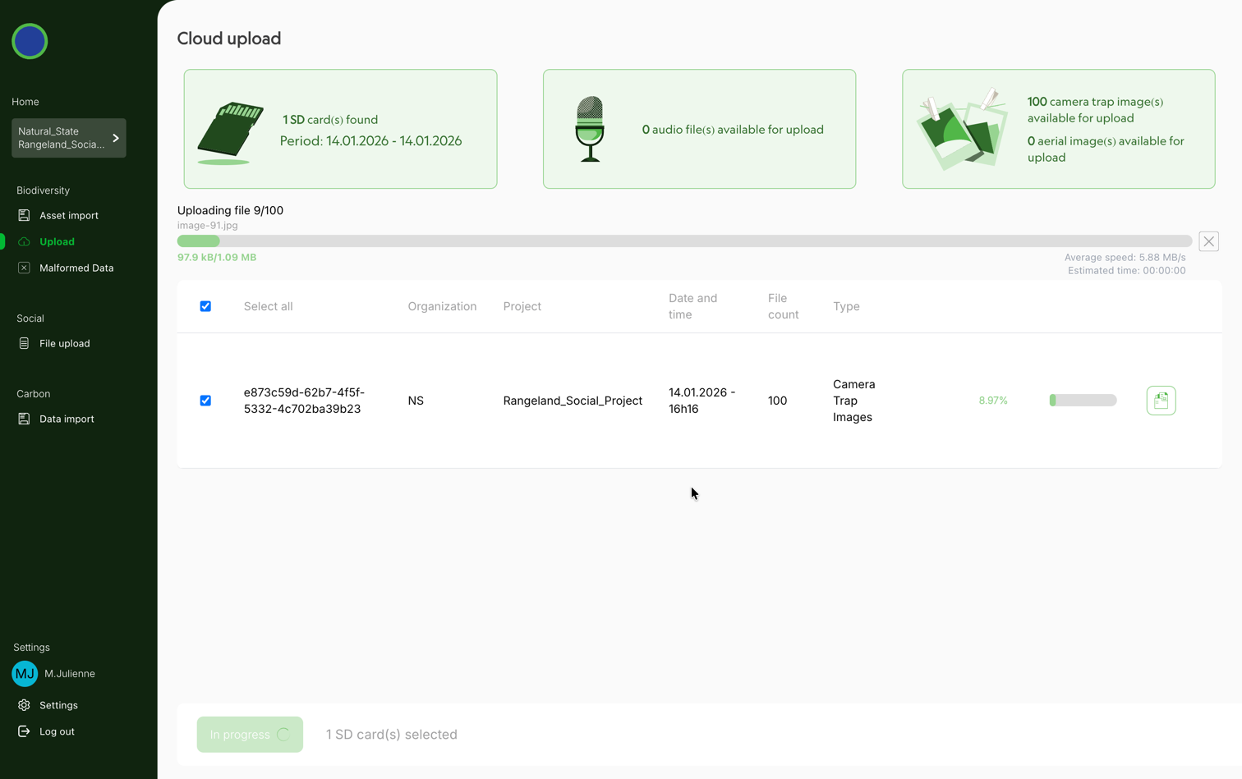The height and width of the screenshot is (779, 1242).
Task: Click the row's 8.97% progress bar
Action: [1083, 401]
